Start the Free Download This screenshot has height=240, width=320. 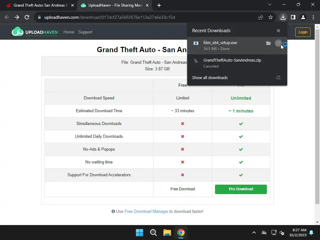[182, 189]
